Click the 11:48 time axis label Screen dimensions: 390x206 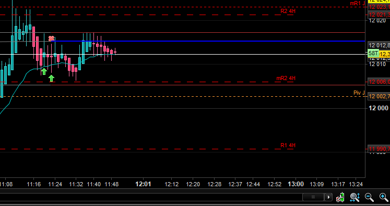112,184
